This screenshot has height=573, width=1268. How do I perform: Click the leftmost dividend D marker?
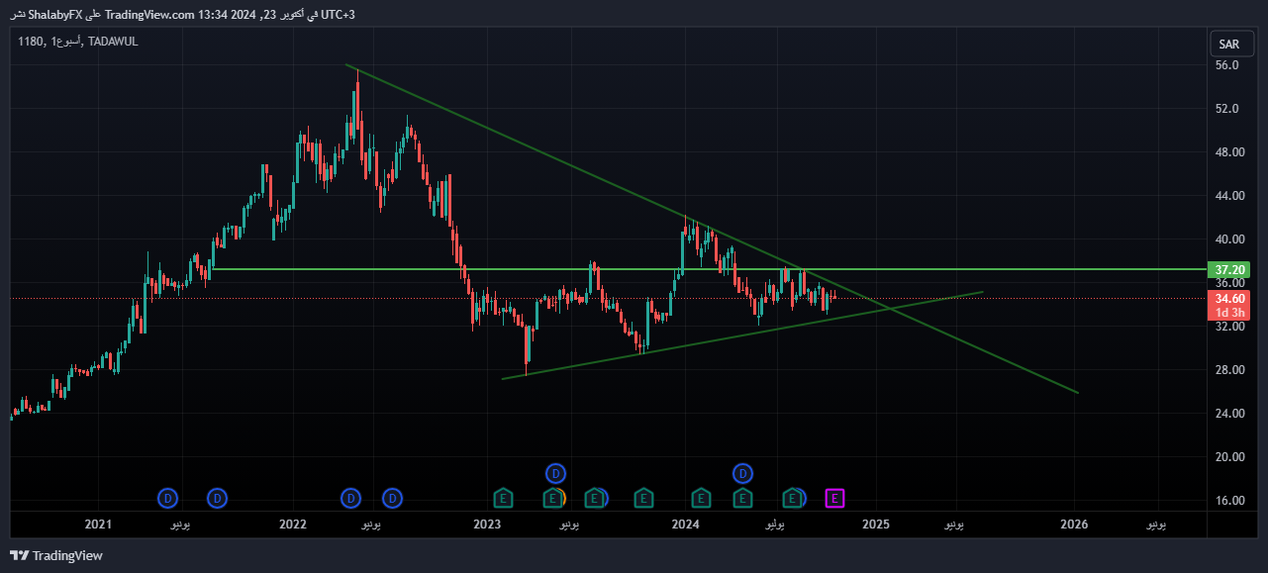coord(168,498)
